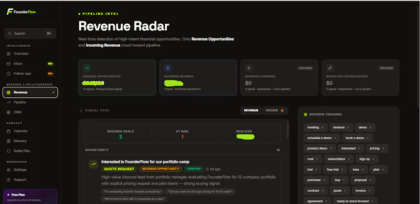Image resolution: width=420 pixels, height=204 pixels.
Task: Click the QUOTE REQUEST tag
Action: coord(119,169)
